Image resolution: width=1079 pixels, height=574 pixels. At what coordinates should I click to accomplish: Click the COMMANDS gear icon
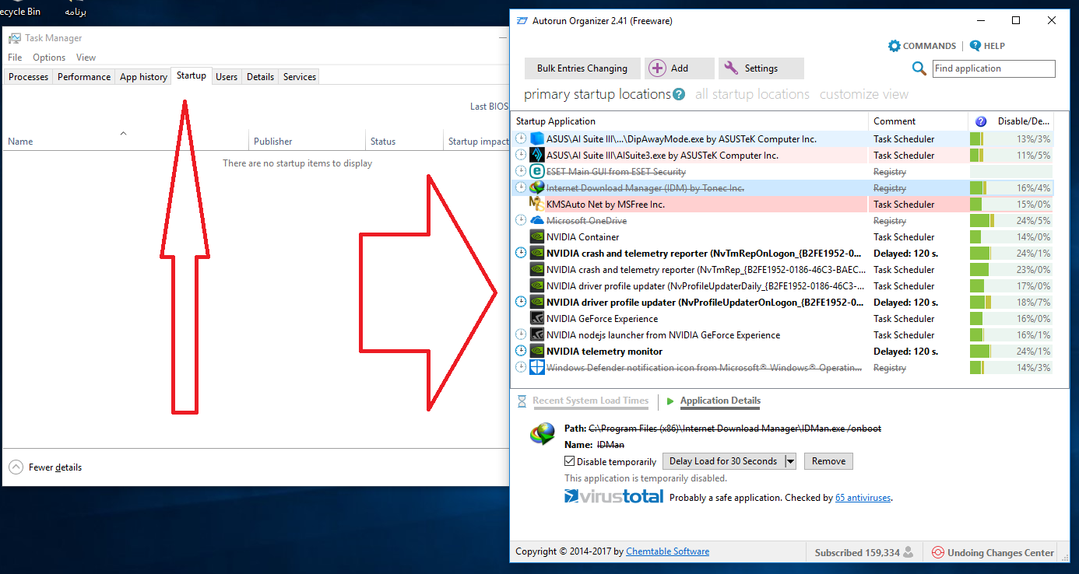(x=894, y=46)
